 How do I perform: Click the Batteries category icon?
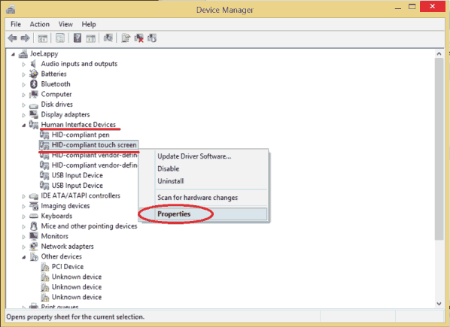(34, 74)
